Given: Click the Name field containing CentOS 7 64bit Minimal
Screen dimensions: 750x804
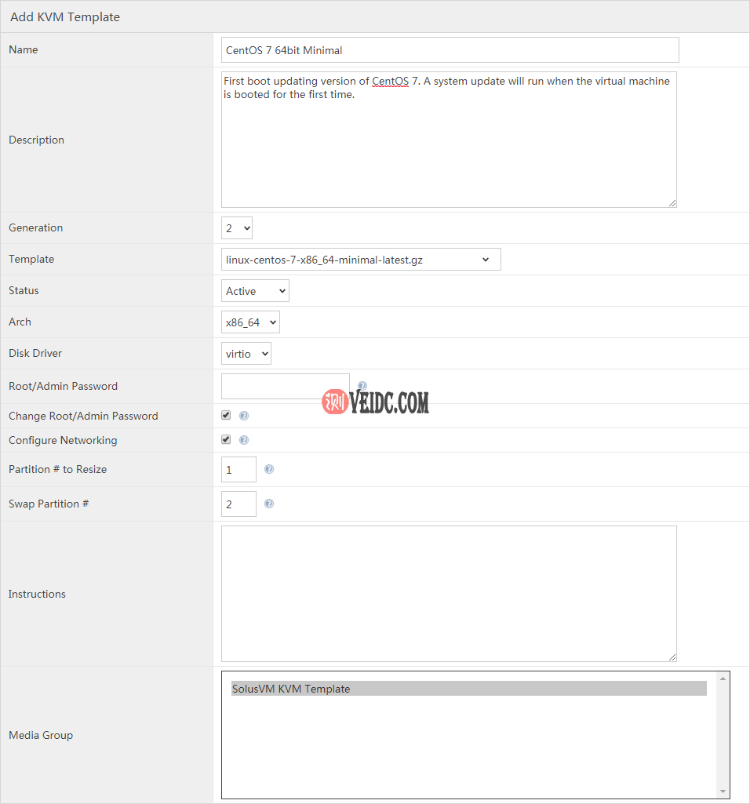Looking at the screenshot, I should point(450,49).
